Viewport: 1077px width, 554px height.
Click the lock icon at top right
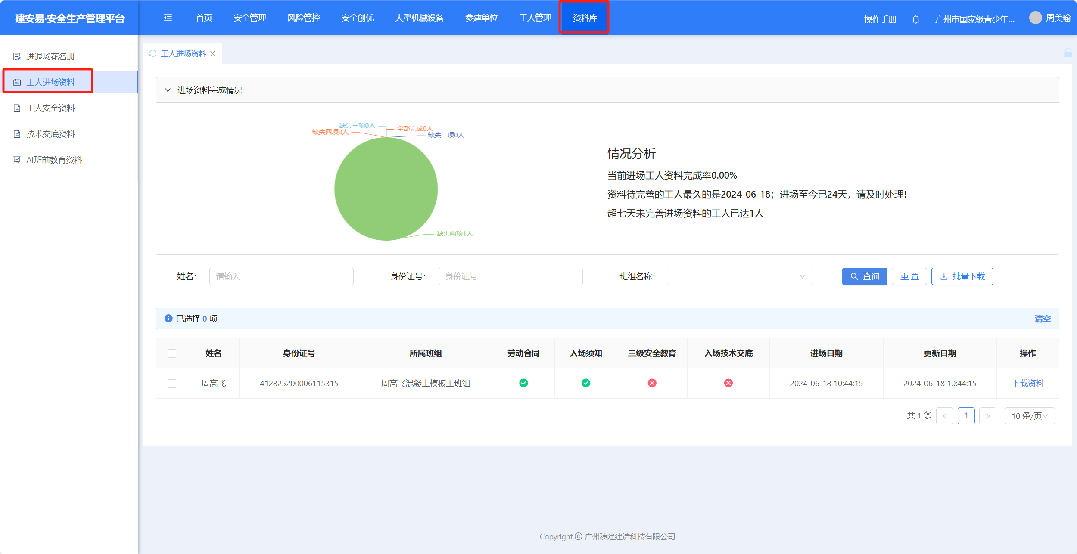pyautogui.click(x=1068, y=53)
